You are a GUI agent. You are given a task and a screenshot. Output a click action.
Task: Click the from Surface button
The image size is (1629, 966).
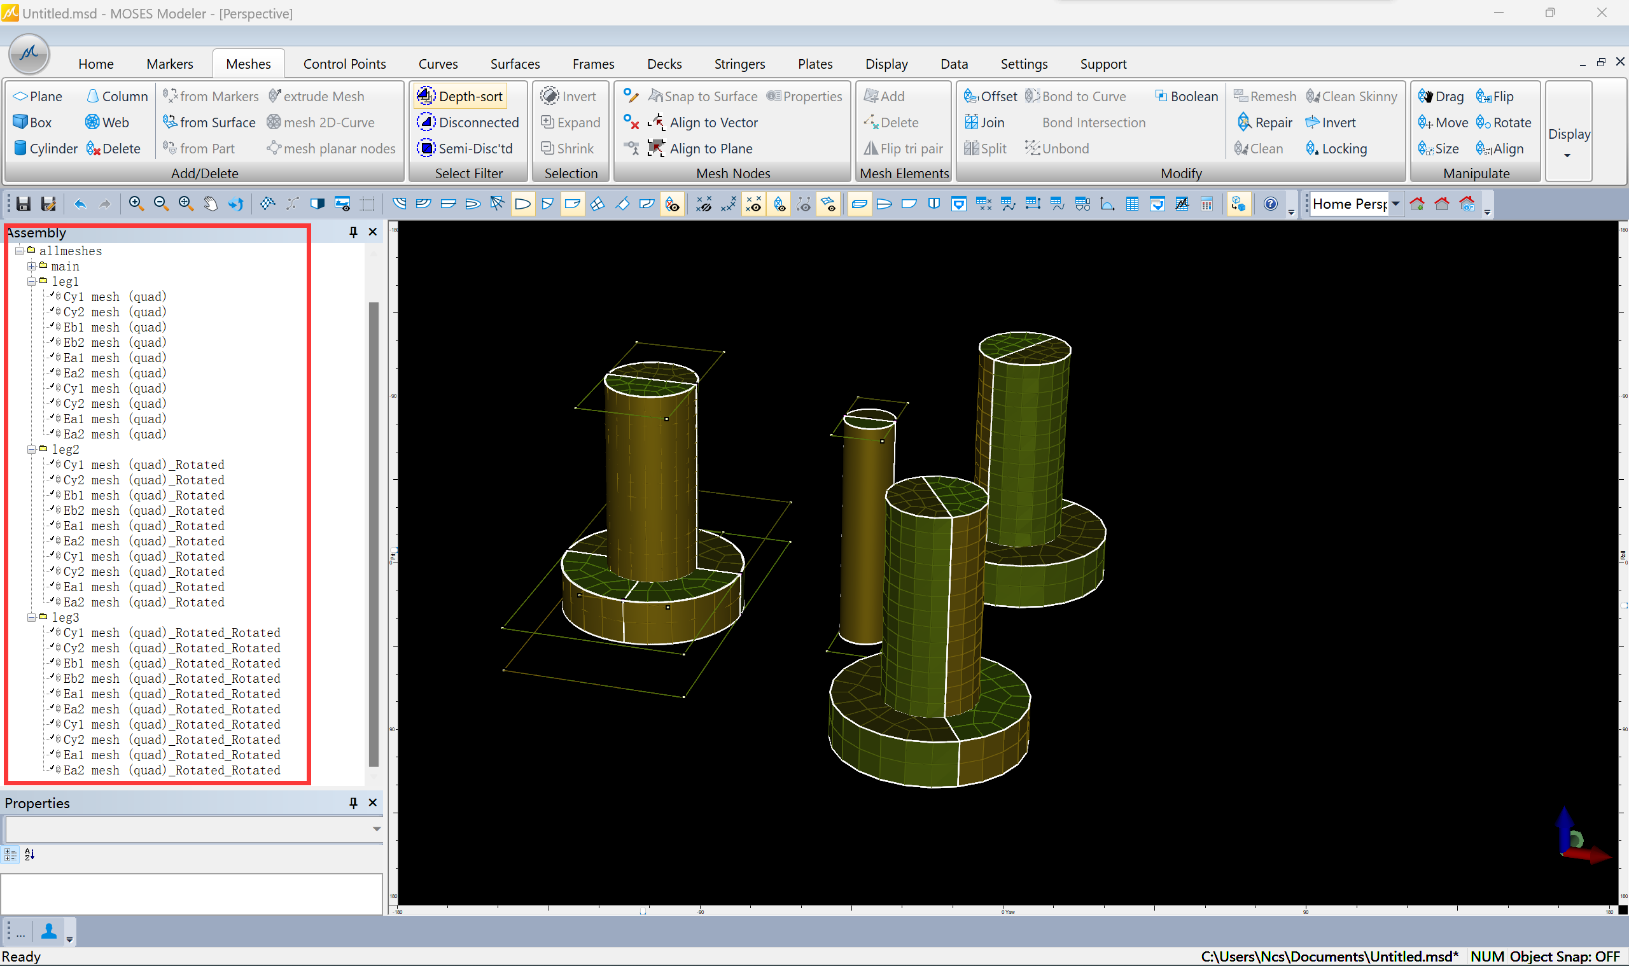point(209,122)
